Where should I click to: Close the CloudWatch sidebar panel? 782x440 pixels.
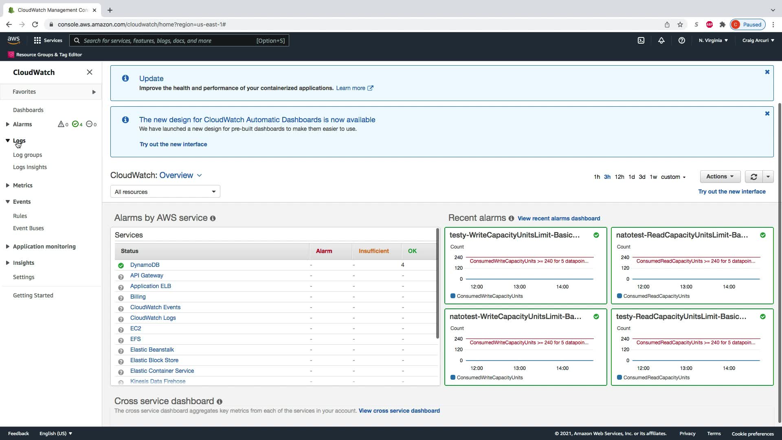(x=90, y=72)
